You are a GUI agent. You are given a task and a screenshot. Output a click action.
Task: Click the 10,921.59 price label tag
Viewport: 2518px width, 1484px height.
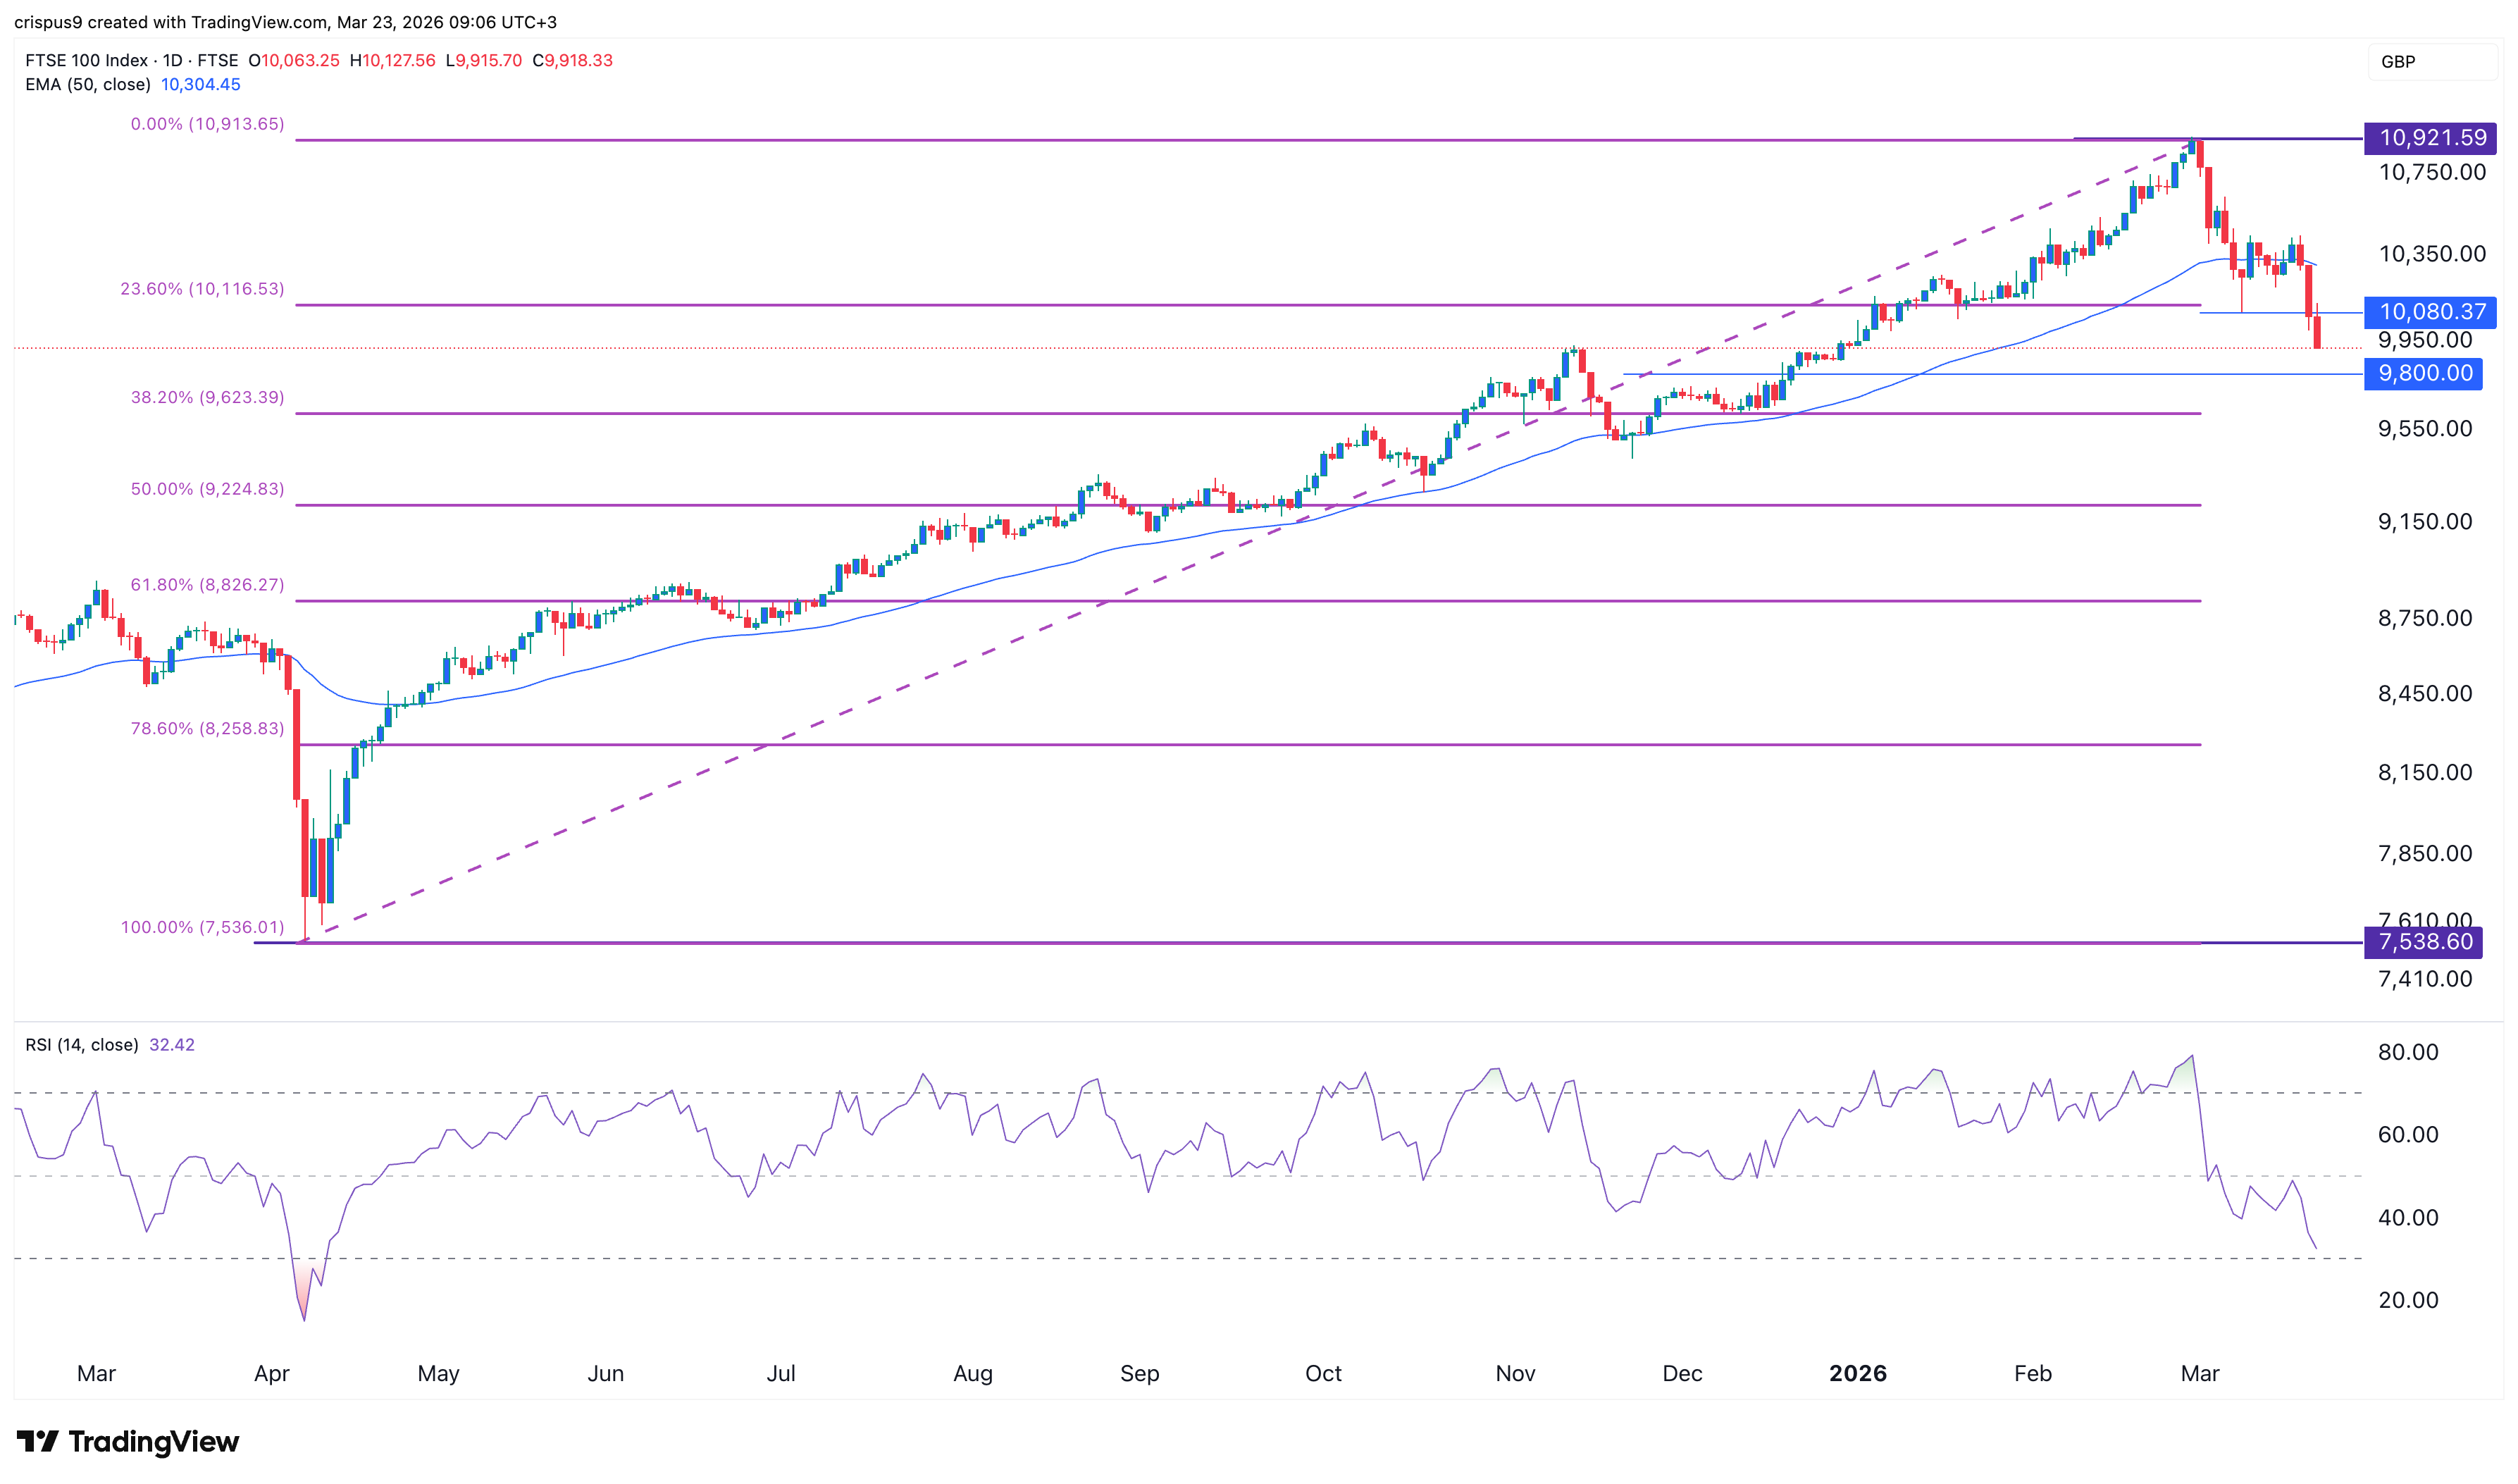pos(2430,138)
